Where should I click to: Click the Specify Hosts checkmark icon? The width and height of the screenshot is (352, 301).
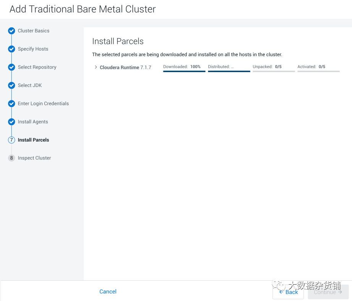point(11,49)
